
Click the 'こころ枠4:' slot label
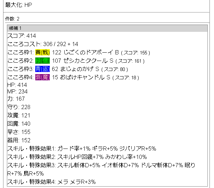point(20,78)
